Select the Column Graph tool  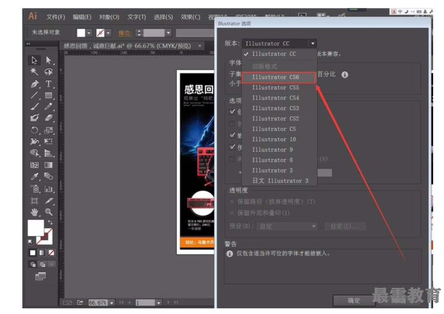[x=48, y=189]
